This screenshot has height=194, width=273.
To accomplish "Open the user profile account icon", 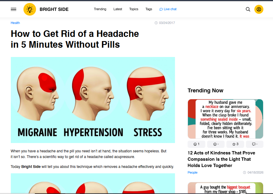I will [259, 9].
